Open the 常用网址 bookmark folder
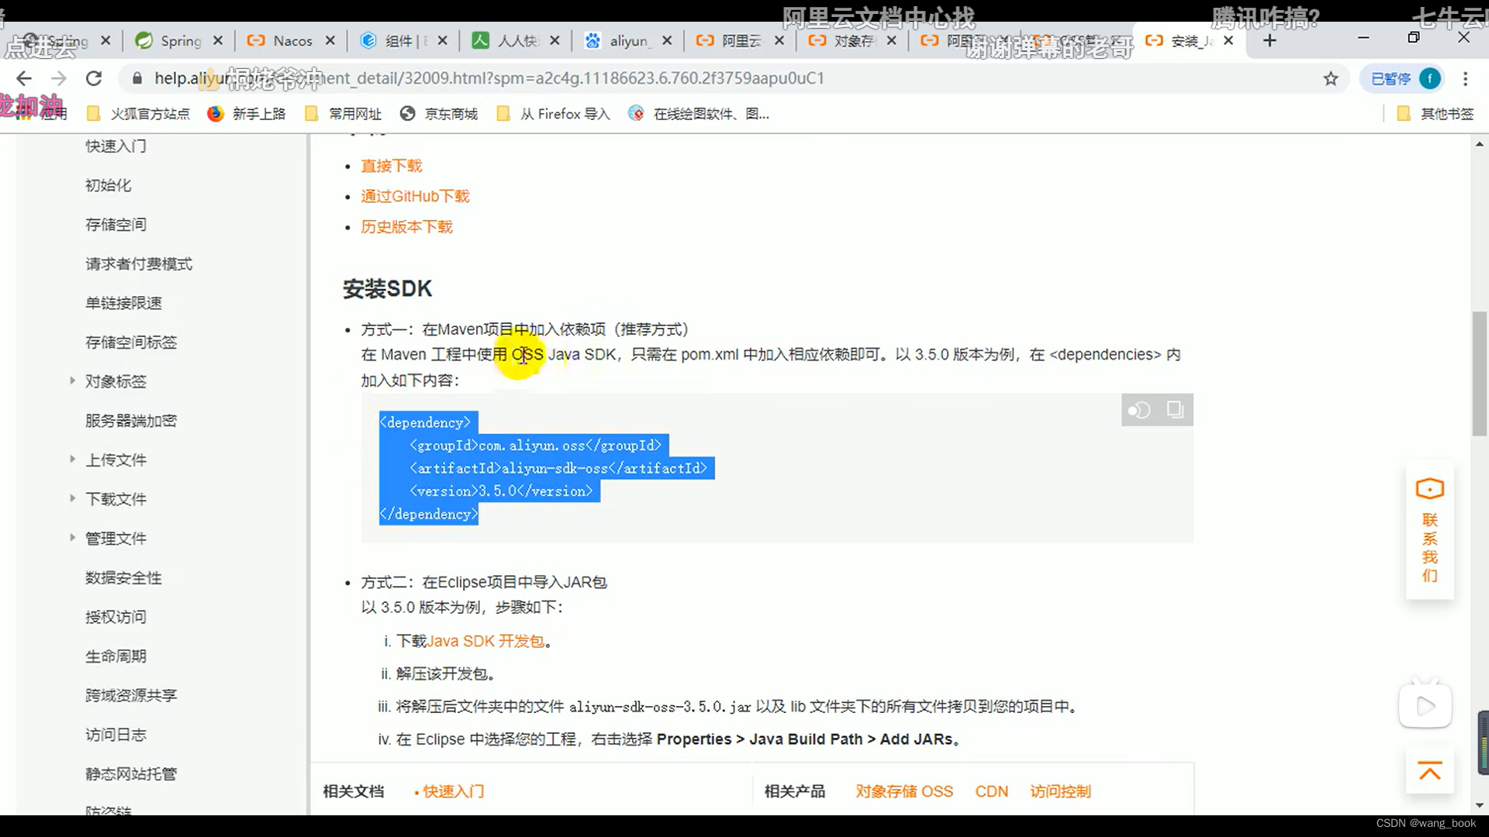 click(344, 114)
